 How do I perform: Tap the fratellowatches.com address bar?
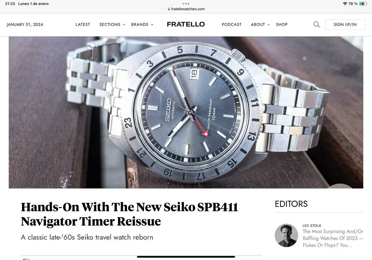coord(186,9)
